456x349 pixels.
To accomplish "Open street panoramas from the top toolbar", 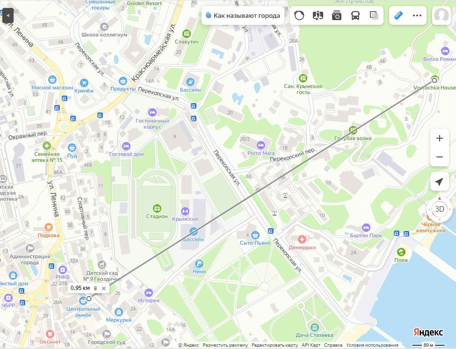I will (x=318, y=15).
